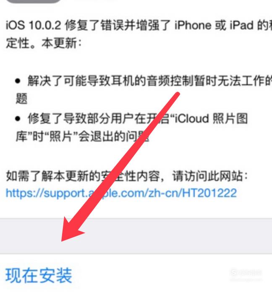Tap the 现在安装 install now button
The height and width of the screenshot is (292, 272).
(x=39, y=276)
